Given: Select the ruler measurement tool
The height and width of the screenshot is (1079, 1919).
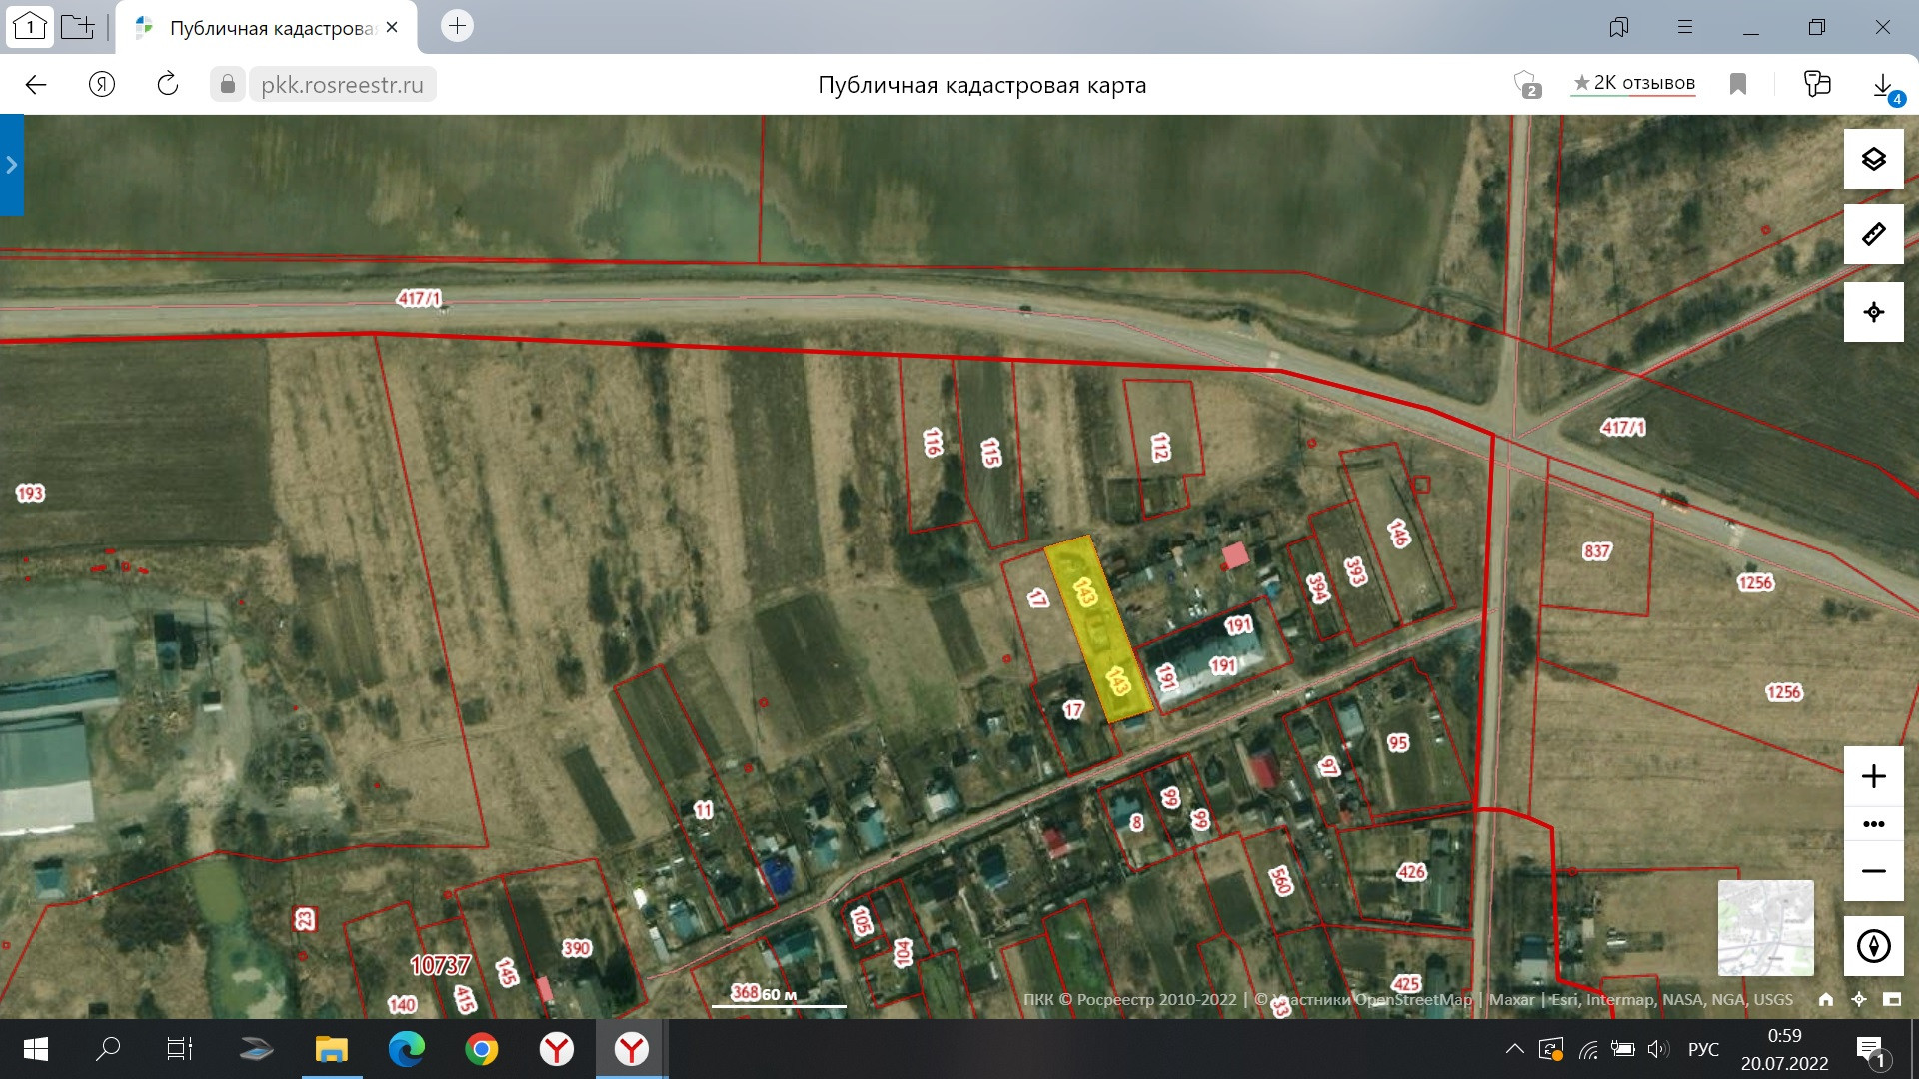Looking at the screenshot, I should pos(1873,235).
